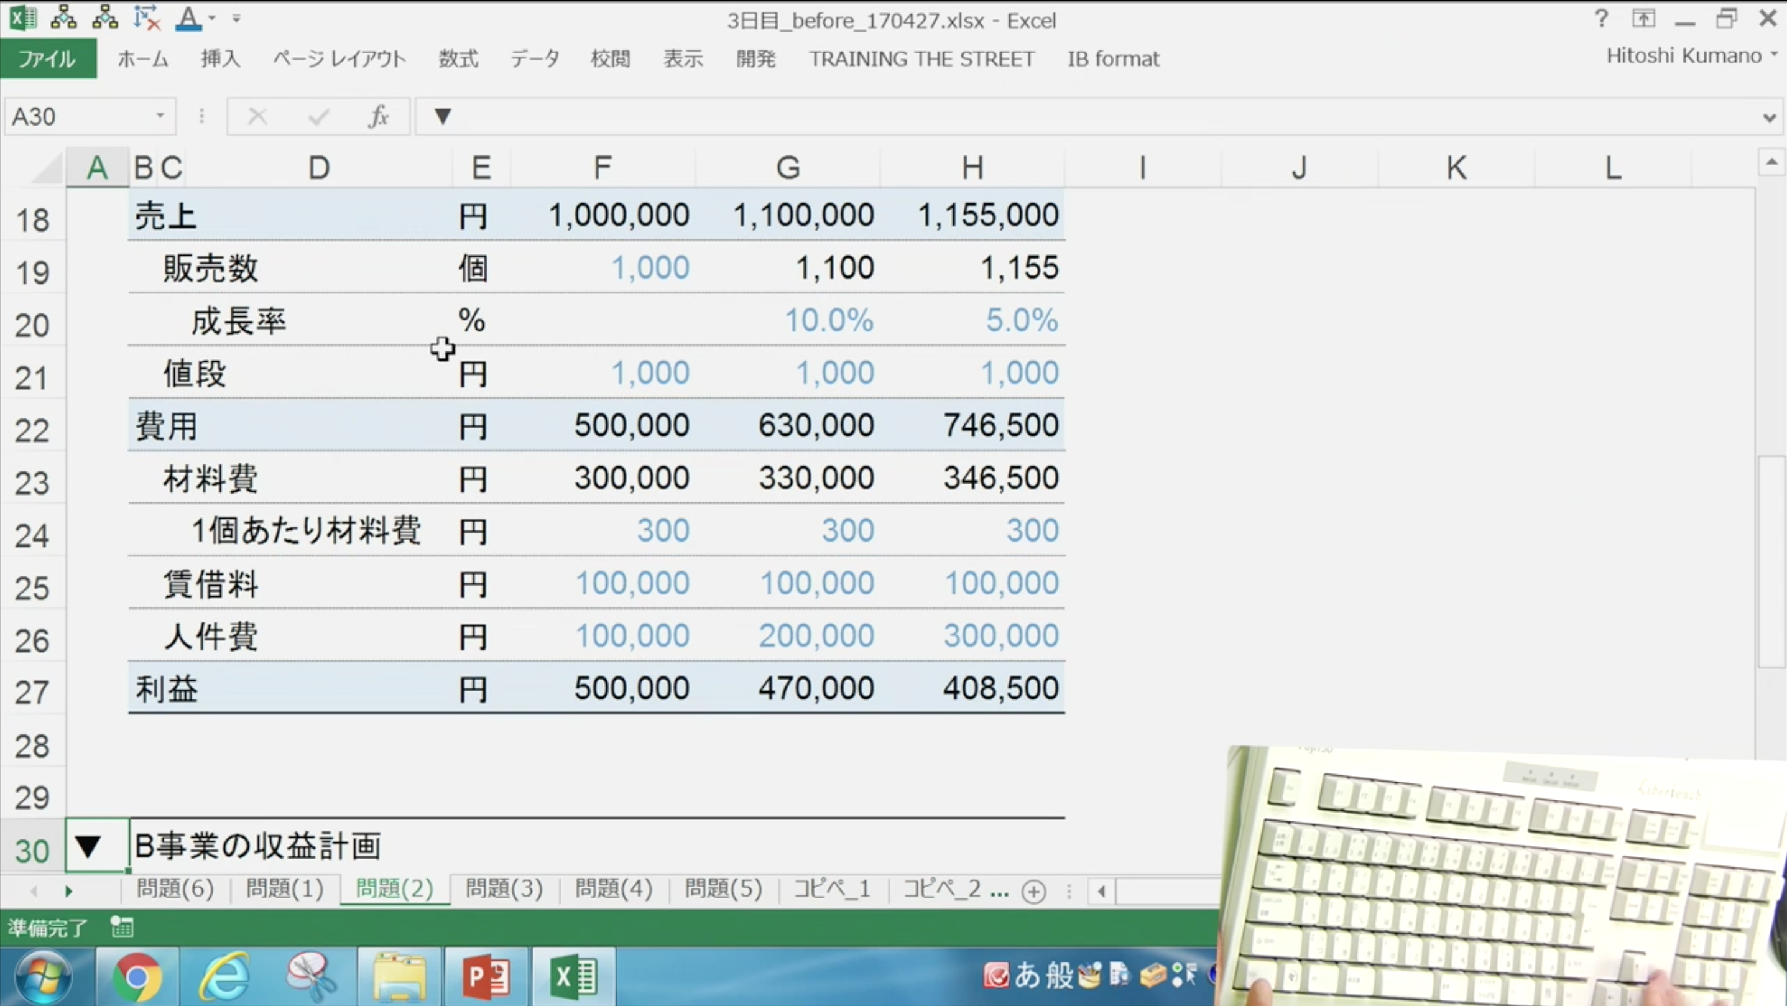Click vertical scrollbar up arrow

click(1771, 162)
